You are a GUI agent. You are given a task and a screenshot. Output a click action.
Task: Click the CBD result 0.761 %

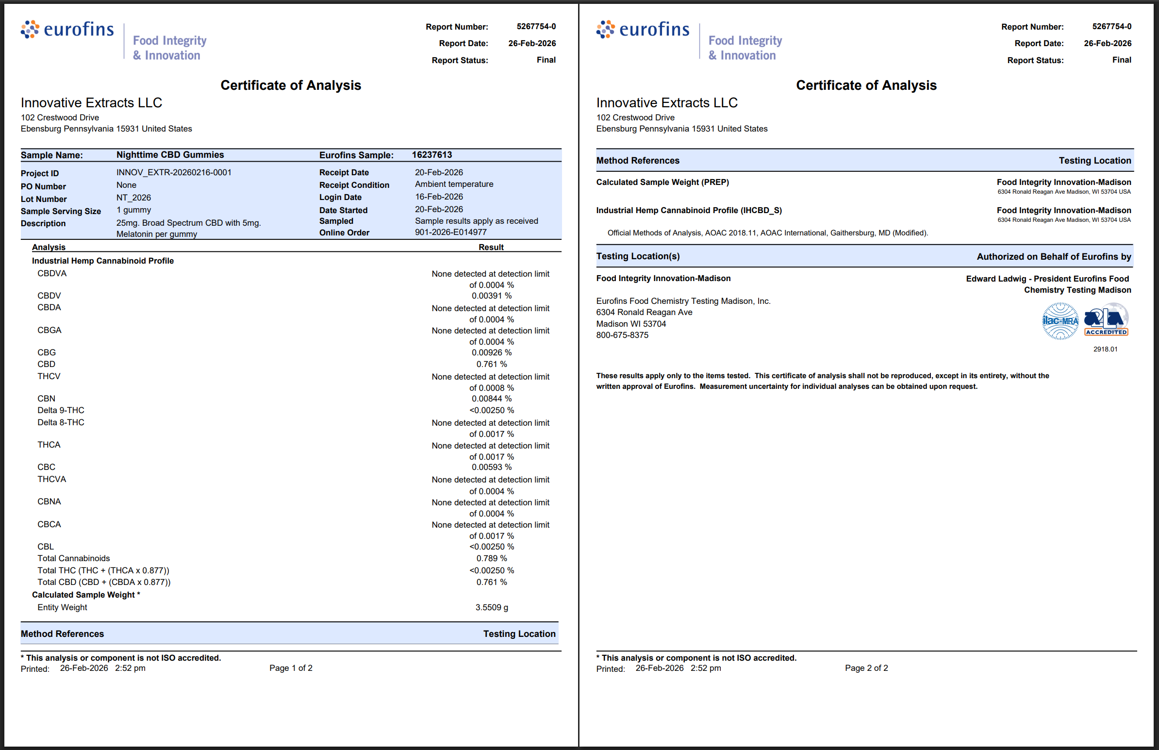point(491,364)
